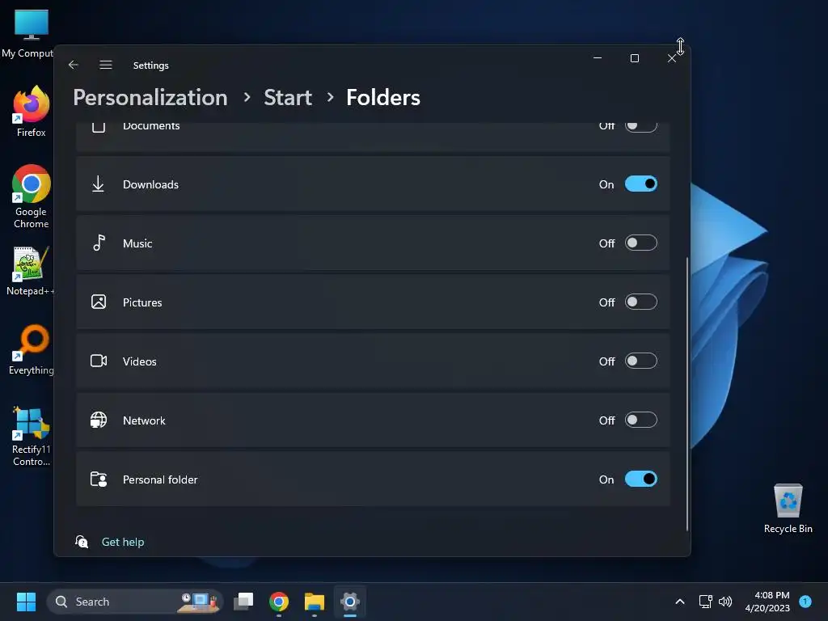
Task: Select the Everything search desktop shortcut
Action: point(32,349)
